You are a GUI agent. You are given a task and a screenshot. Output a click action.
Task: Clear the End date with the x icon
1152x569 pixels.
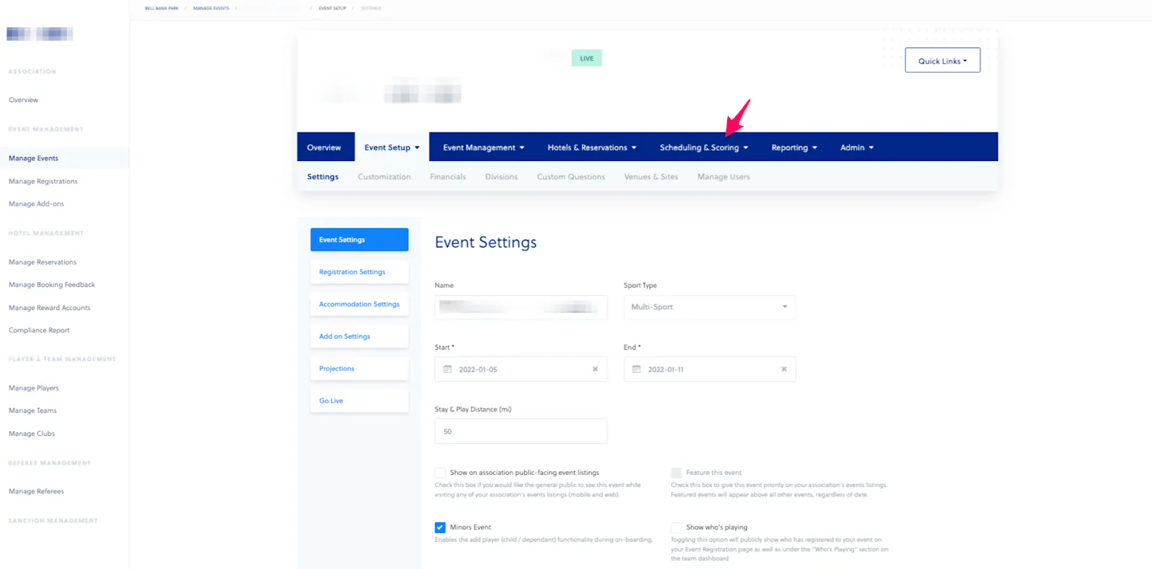coord(784,369)
